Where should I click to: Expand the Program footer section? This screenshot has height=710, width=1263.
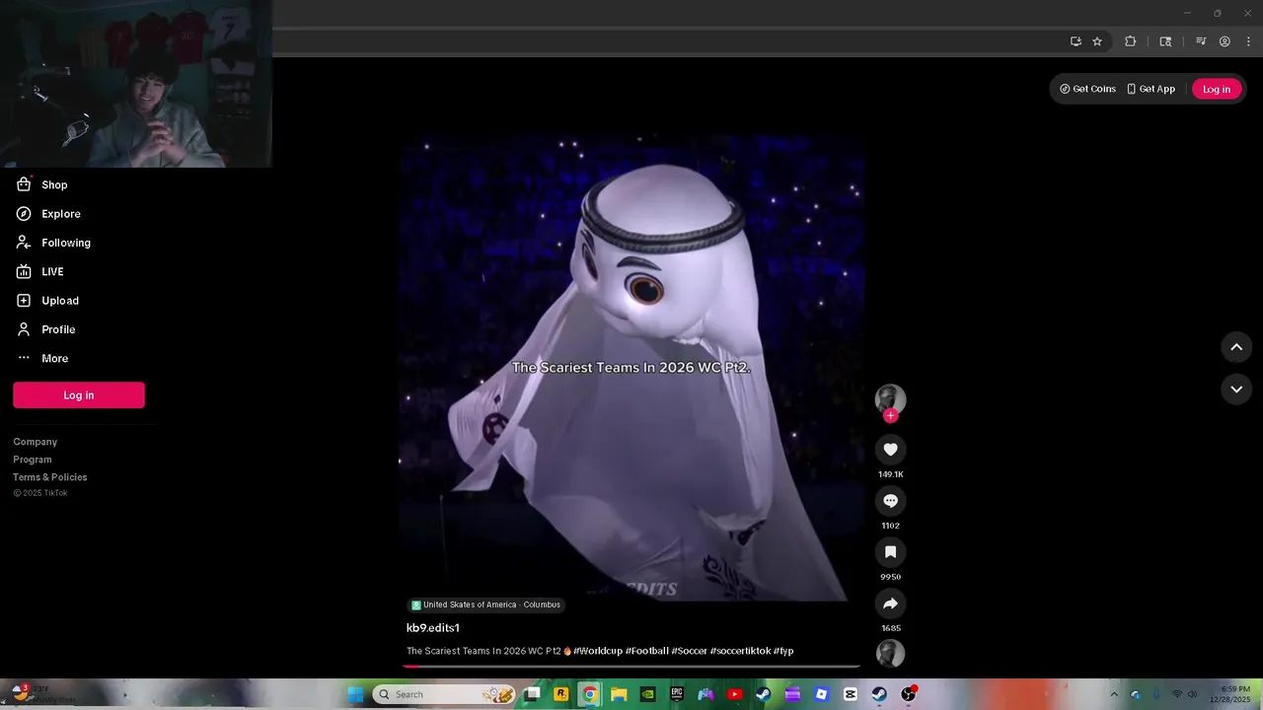[x=33, y=460]
